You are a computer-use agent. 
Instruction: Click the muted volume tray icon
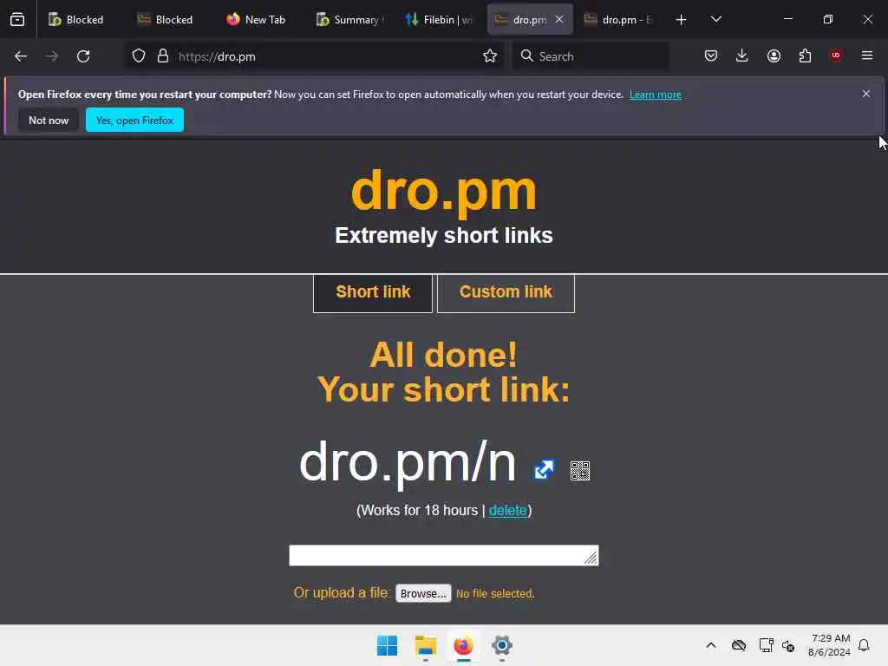coord(788,645)
